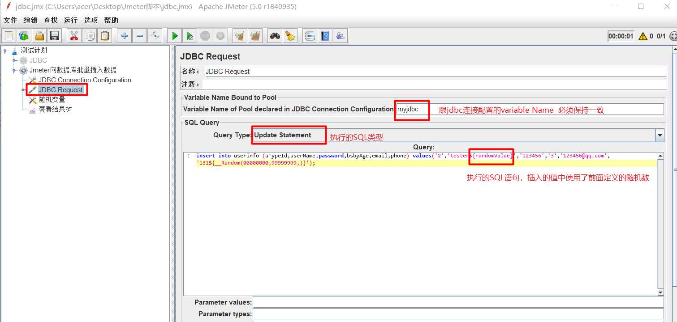Click the pool variable name field myjdbc
Screen dimensions: 677x322
[530, 109]
